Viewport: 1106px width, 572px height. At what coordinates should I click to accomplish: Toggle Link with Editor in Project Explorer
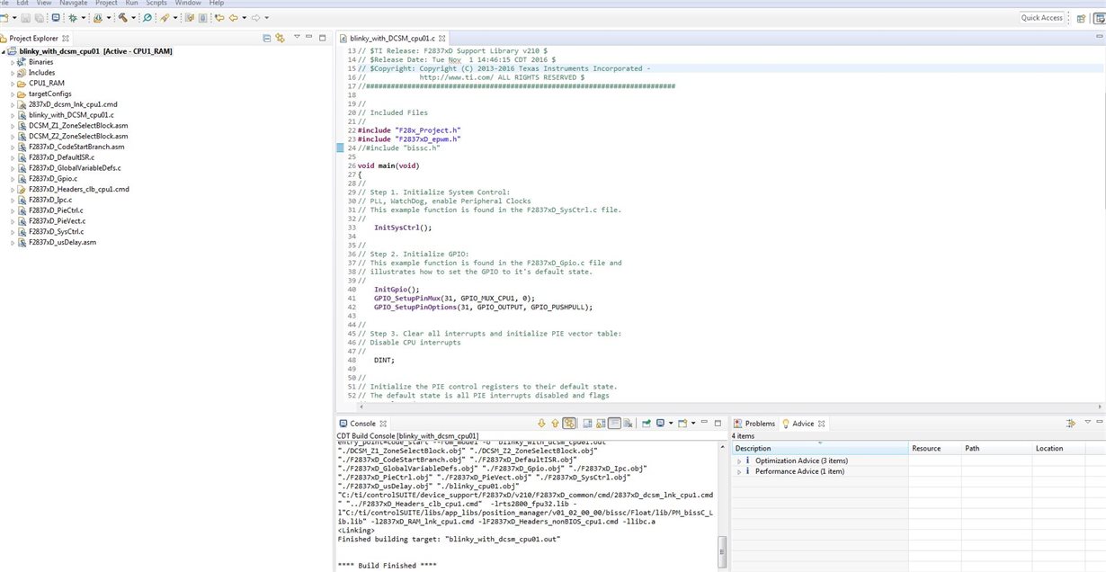[x=281, y=38]
